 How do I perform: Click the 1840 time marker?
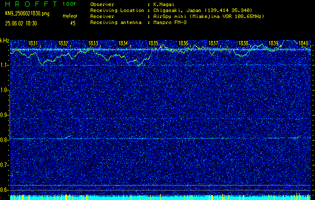point(303,43)
